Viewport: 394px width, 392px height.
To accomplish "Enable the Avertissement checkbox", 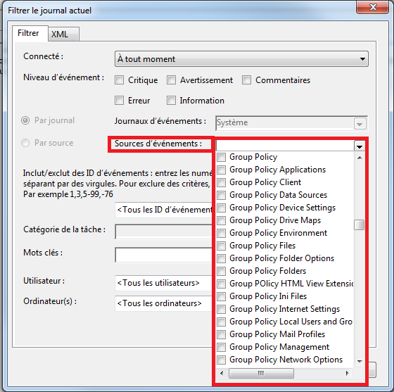I will coord(171,80).
